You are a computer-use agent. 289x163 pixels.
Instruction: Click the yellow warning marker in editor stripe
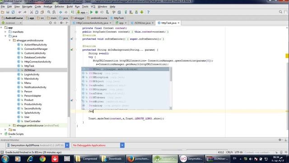click(287, 56)
